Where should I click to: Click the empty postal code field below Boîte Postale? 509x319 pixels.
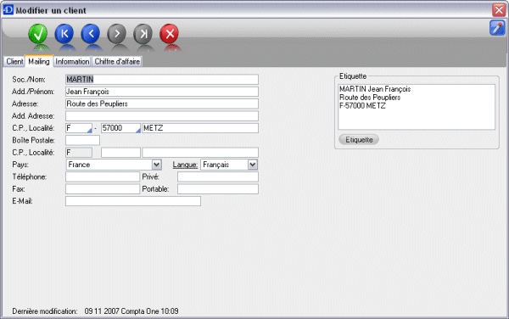[120, 153]
